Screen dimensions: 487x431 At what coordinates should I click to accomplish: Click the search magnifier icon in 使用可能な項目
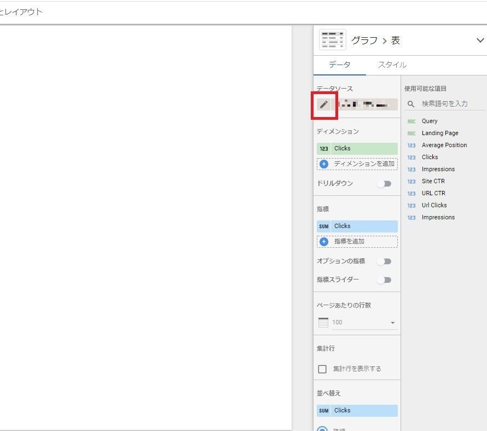[x=410, y=103]
